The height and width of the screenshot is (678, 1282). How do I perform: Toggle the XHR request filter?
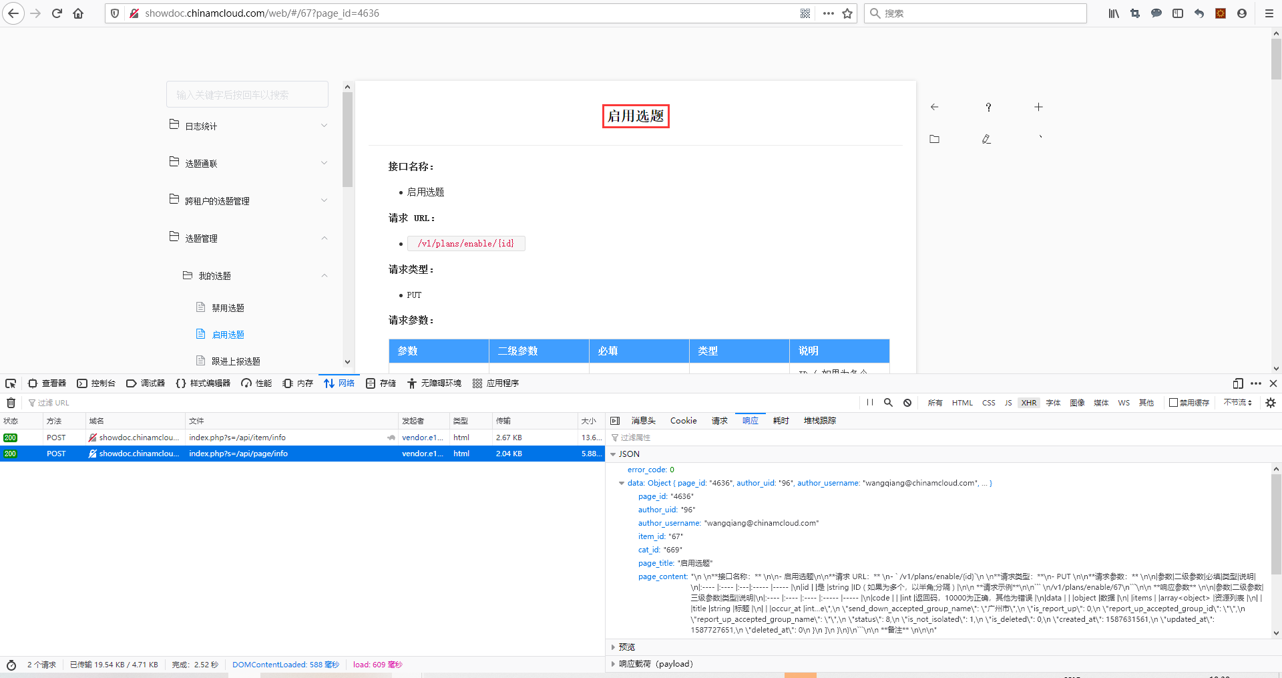(x=1028, y=403)
